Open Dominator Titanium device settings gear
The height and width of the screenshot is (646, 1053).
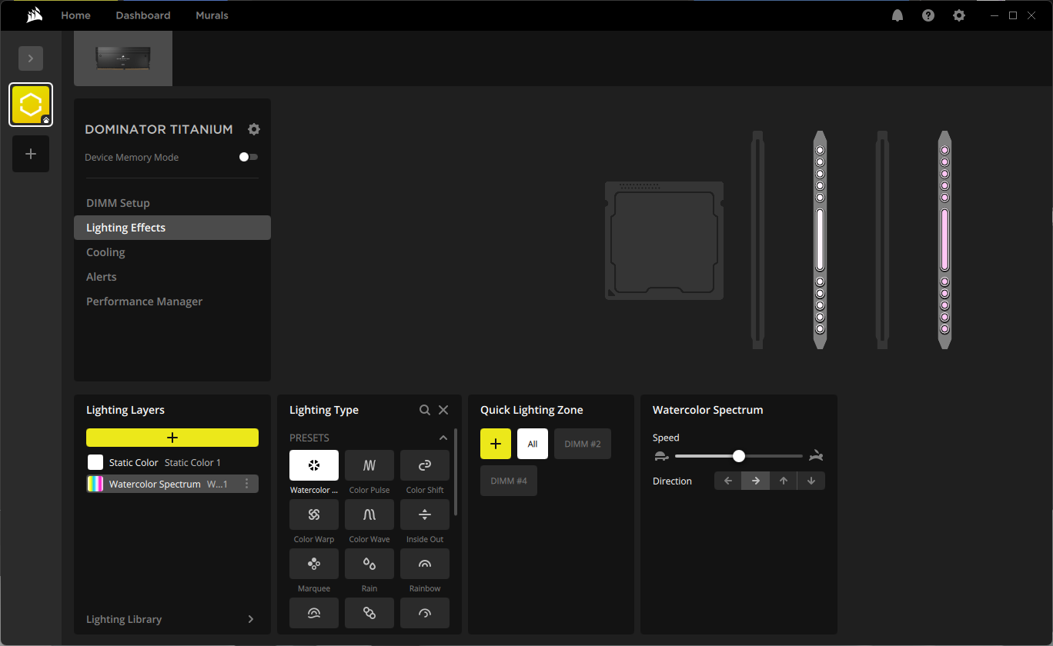pos(254,129)
